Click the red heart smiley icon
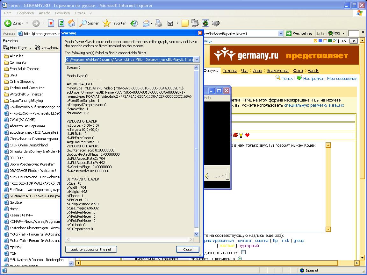Image resolution: width=367 pixels, height=275 pixels. pos(248,135)
